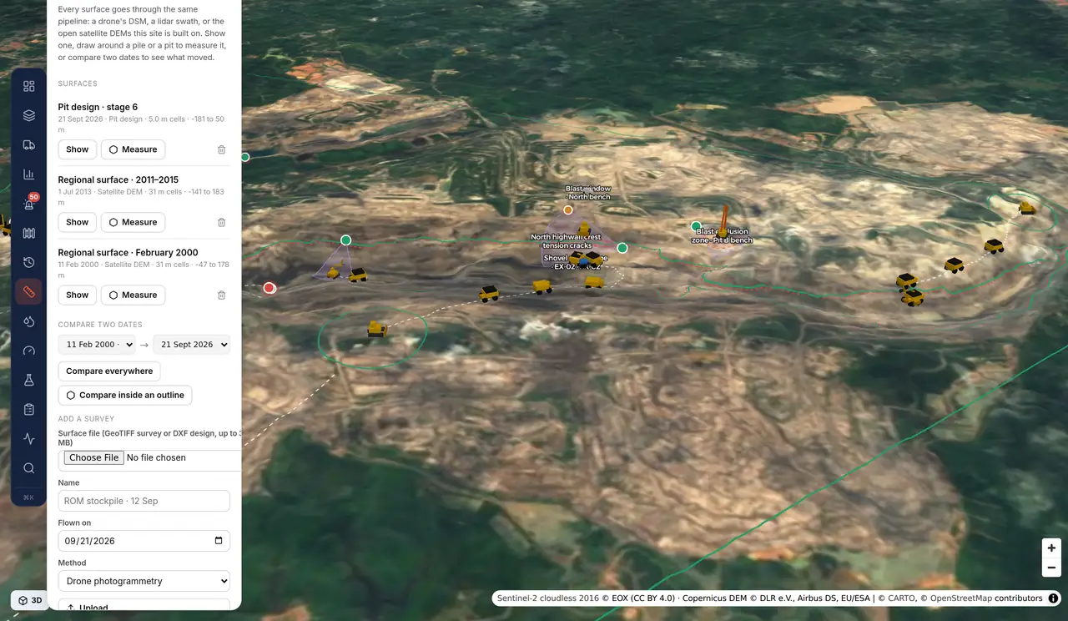This screenshot has height=621, width=1068.
Task: Open the haul truck fleet icon
Action: point(29,145)
